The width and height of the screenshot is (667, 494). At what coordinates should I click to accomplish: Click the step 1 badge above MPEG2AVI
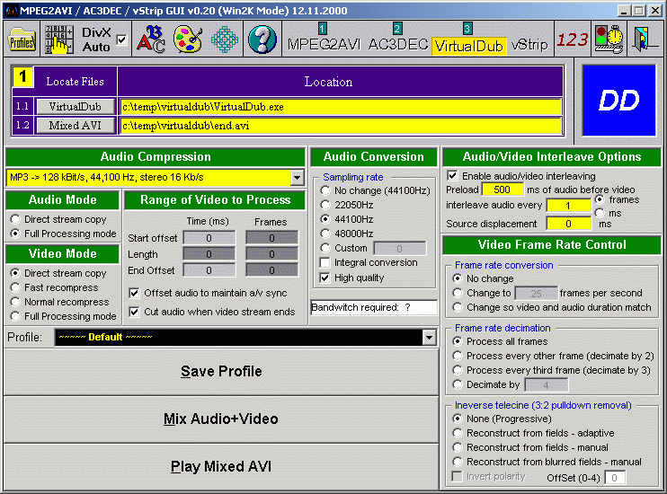pyautogui.click(x=322, y=29)
